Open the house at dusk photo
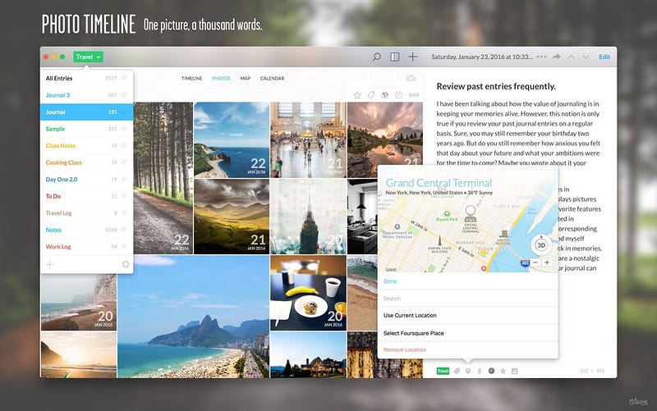 coord(309,355)
